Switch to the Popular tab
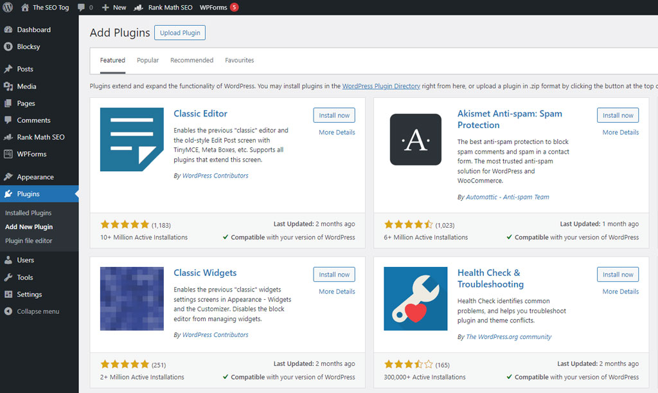Screen dimensions: 658x393 (x=148, y=60)
